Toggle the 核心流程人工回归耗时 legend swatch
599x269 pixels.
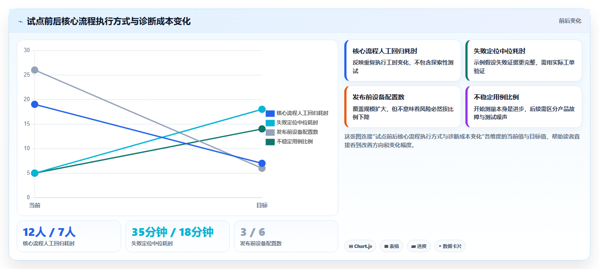click(x=270, y=113)
